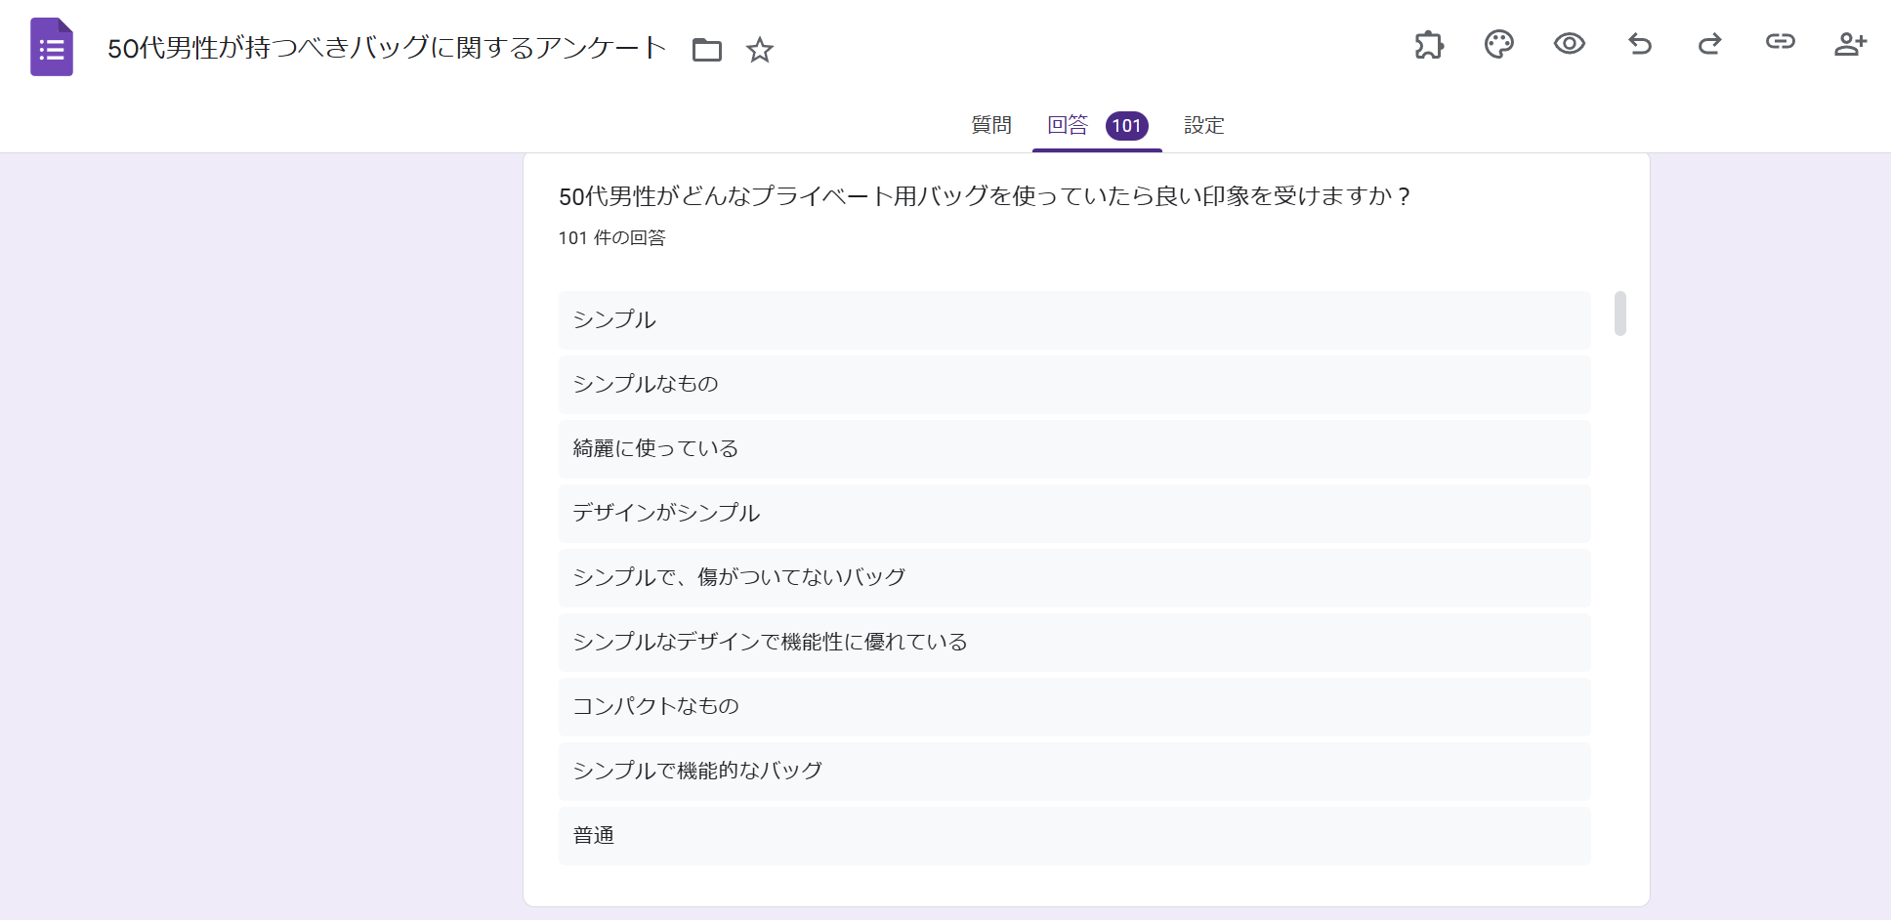
Task: Switch to the 質問 tab
Action: [x=991, y=125]
